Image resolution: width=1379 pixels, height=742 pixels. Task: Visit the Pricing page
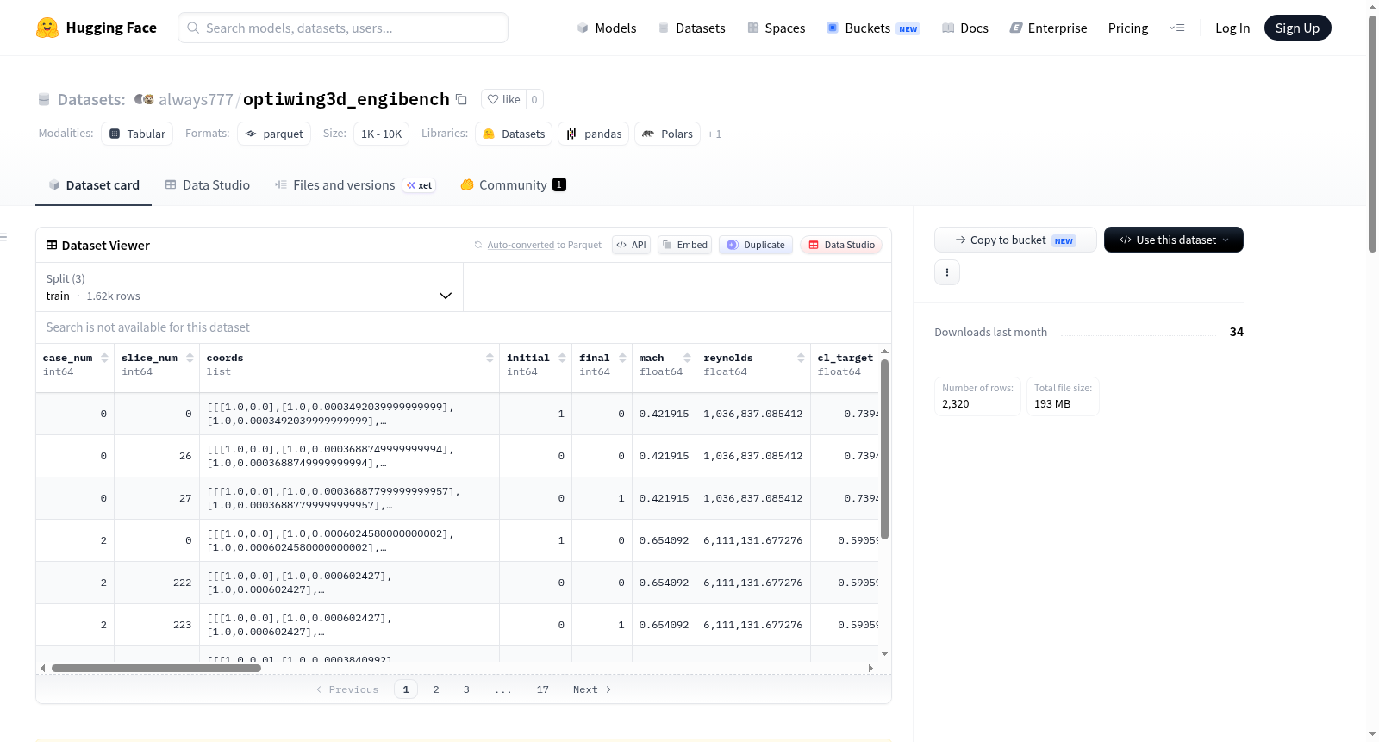coord(1128,28)
